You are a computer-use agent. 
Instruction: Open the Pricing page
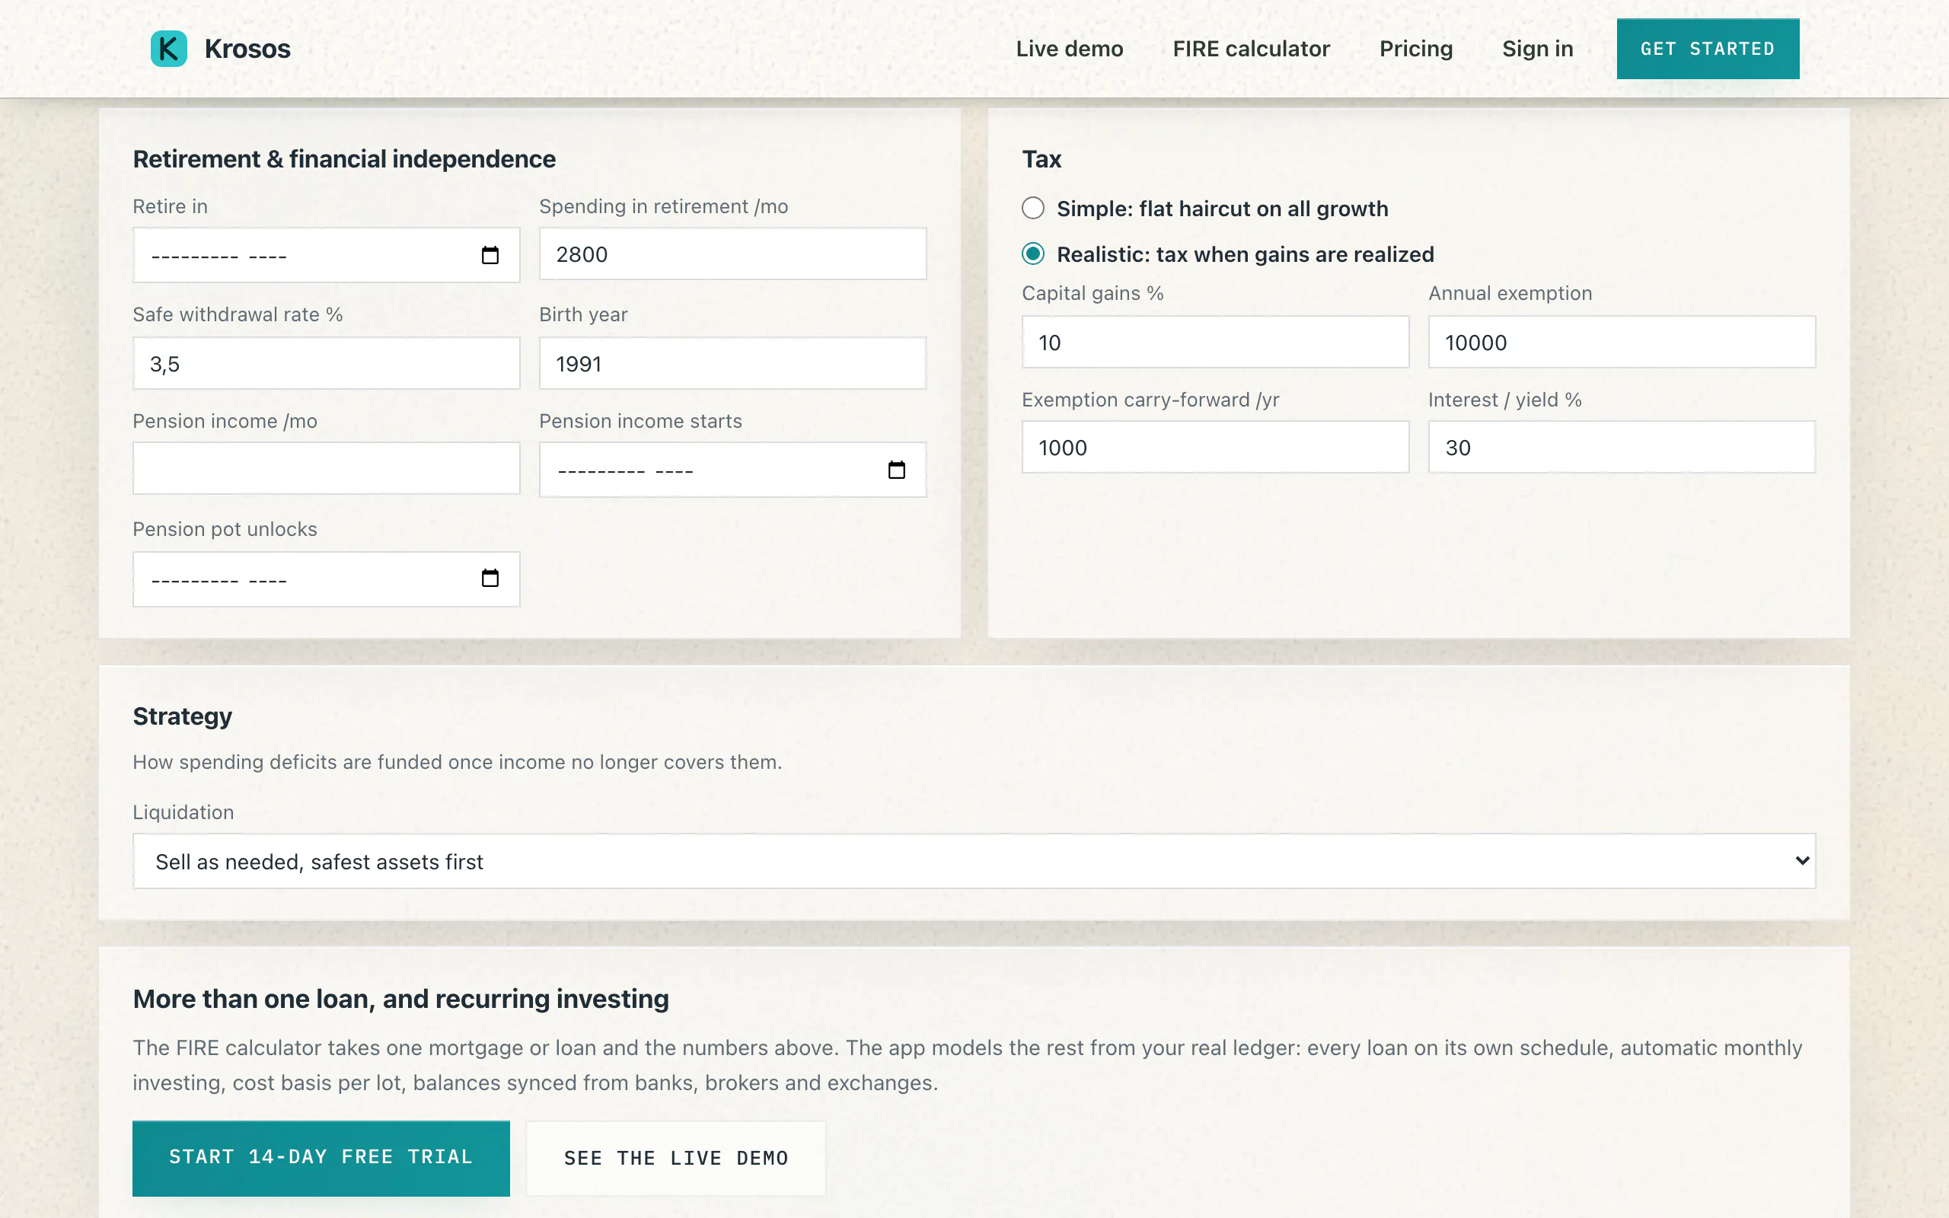click(1416, 48)
